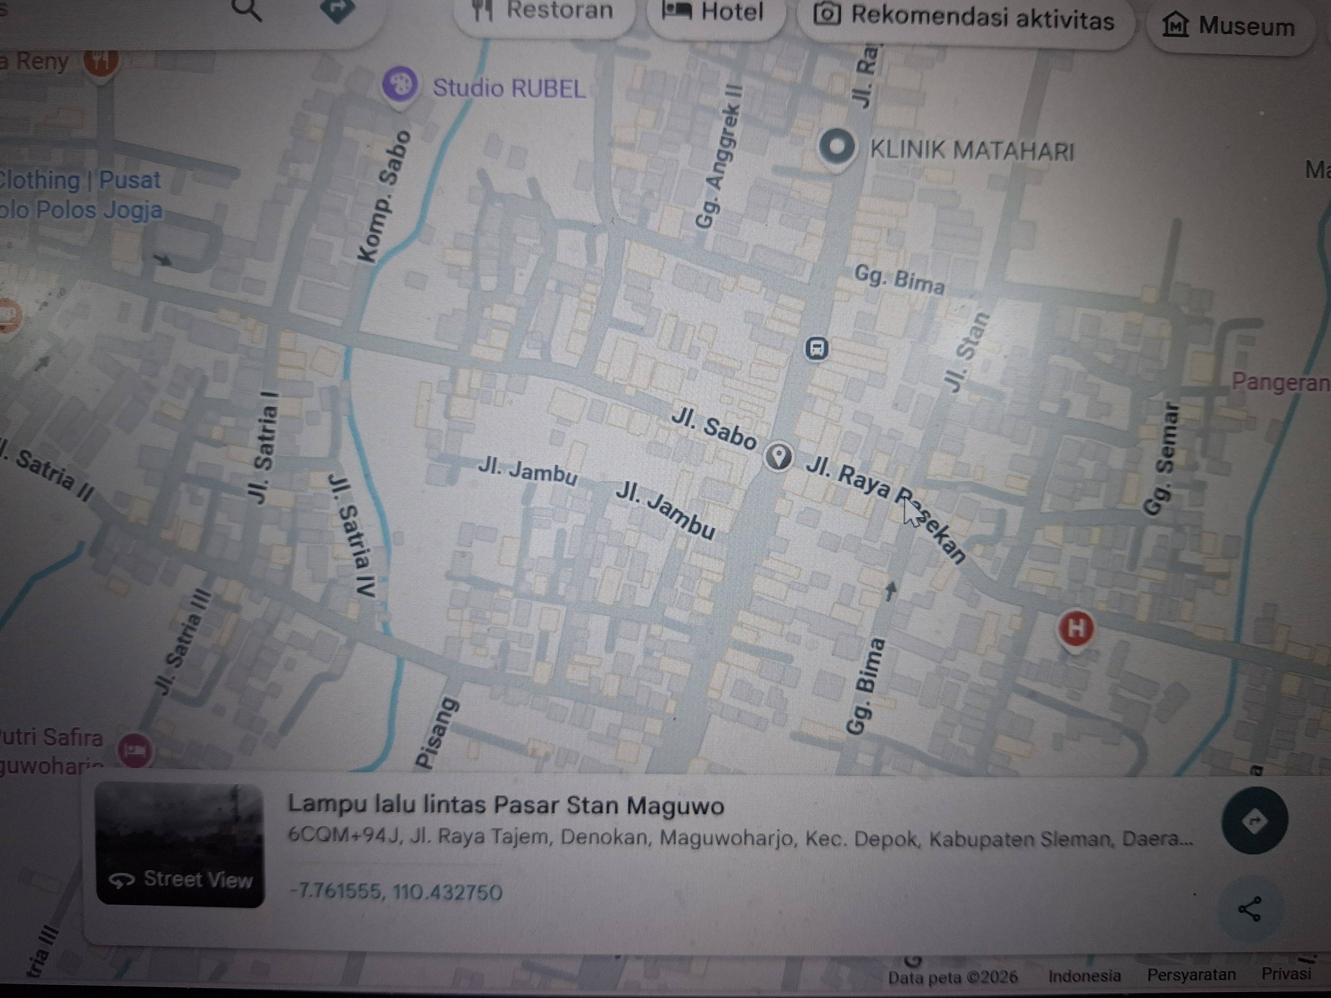Click the KLINIK MATAHARI label

[x=972, y=150]
